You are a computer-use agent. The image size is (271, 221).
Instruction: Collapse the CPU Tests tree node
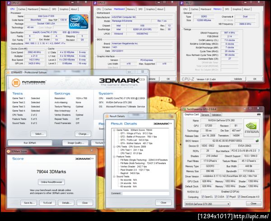[114, 147]
